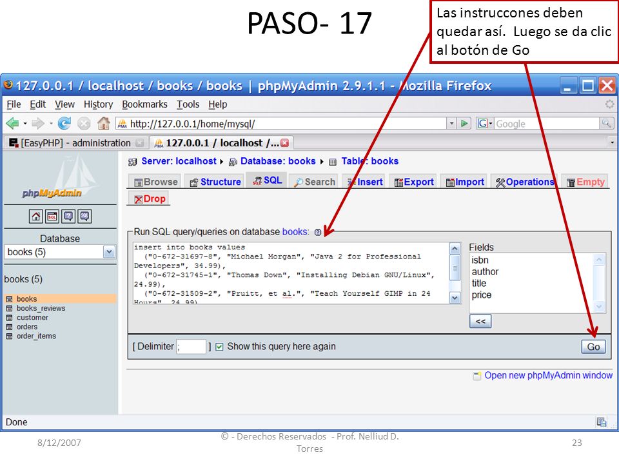
Task: Click the Server: localhost breadcrumb link
Action: tap(179, 161)
